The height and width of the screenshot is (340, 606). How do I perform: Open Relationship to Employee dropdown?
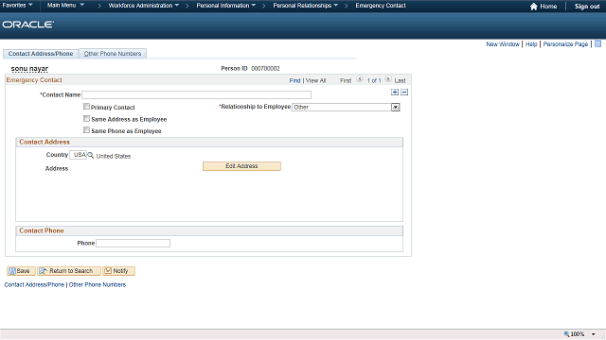pos(395,107)
